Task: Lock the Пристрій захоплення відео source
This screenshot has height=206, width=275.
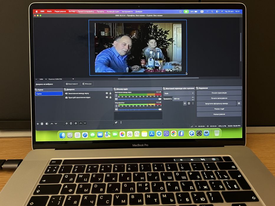Action: tap(111, 97)
